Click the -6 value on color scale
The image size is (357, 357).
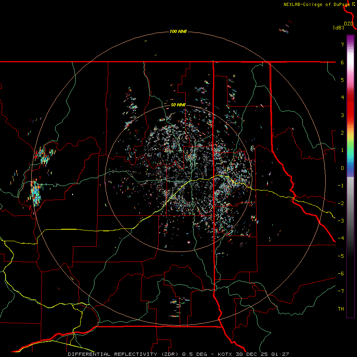[x=341, y=273]
